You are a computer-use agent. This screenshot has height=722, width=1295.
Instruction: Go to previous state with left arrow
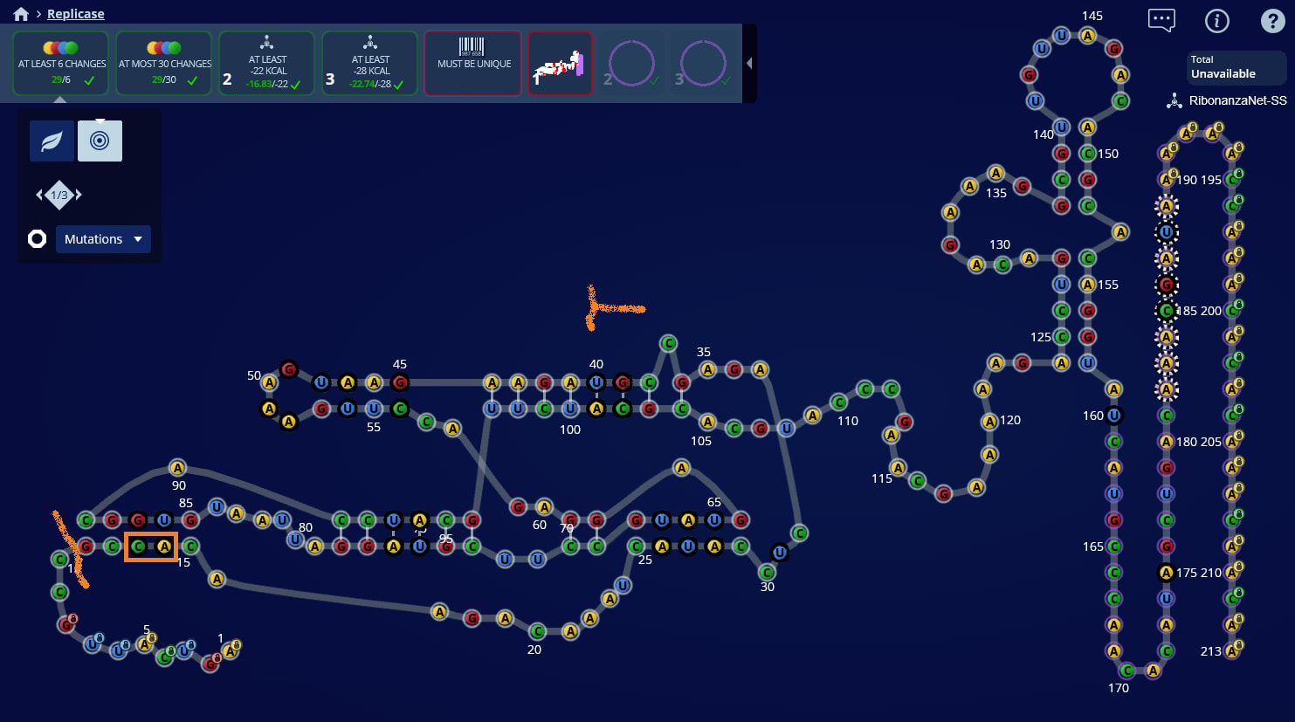39,195
